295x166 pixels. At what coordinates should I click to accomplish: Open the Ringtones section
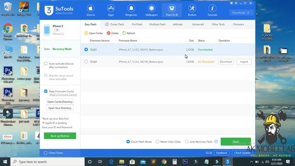[131, 10]
